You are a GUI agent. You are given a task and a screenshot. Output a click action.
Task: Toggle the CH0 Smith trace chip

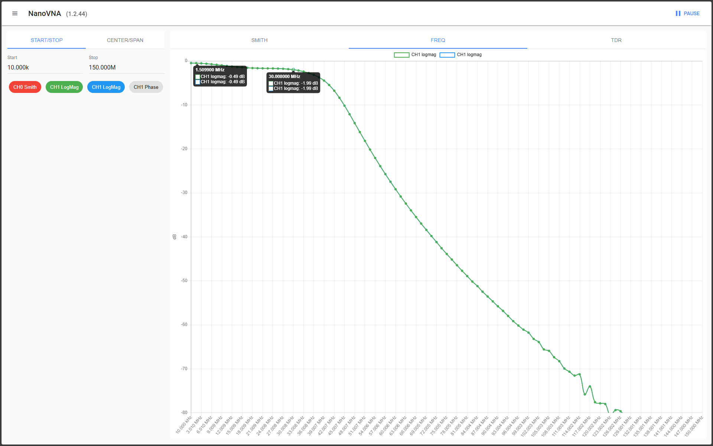(x=25, y=87)
